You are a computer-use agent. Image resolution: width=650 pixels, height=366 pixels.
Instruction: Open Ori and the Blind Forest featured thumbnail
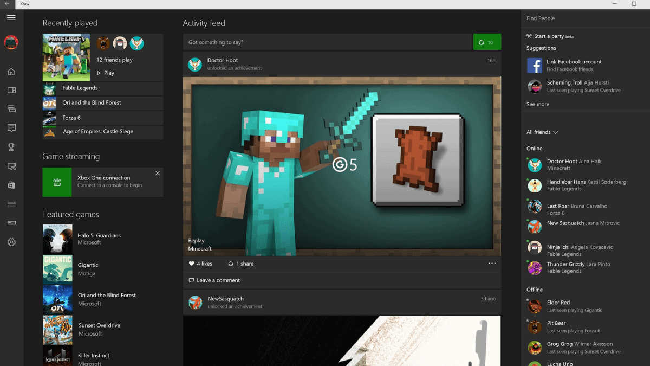pyautogui.click(x=57, y=299)
